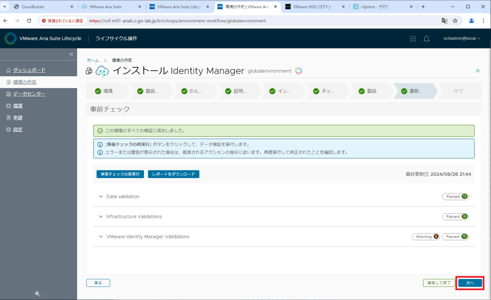
Task: Click the browser back arrow
Action: [5, 21]
